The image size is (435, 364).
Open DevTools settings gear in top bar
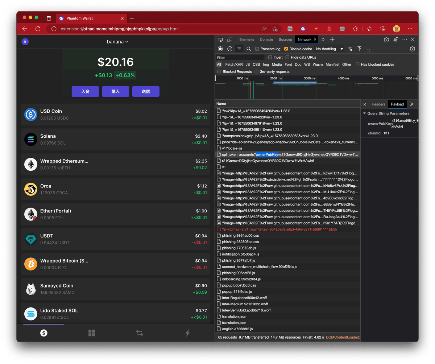pyautogui.click(x=386, y=40)
